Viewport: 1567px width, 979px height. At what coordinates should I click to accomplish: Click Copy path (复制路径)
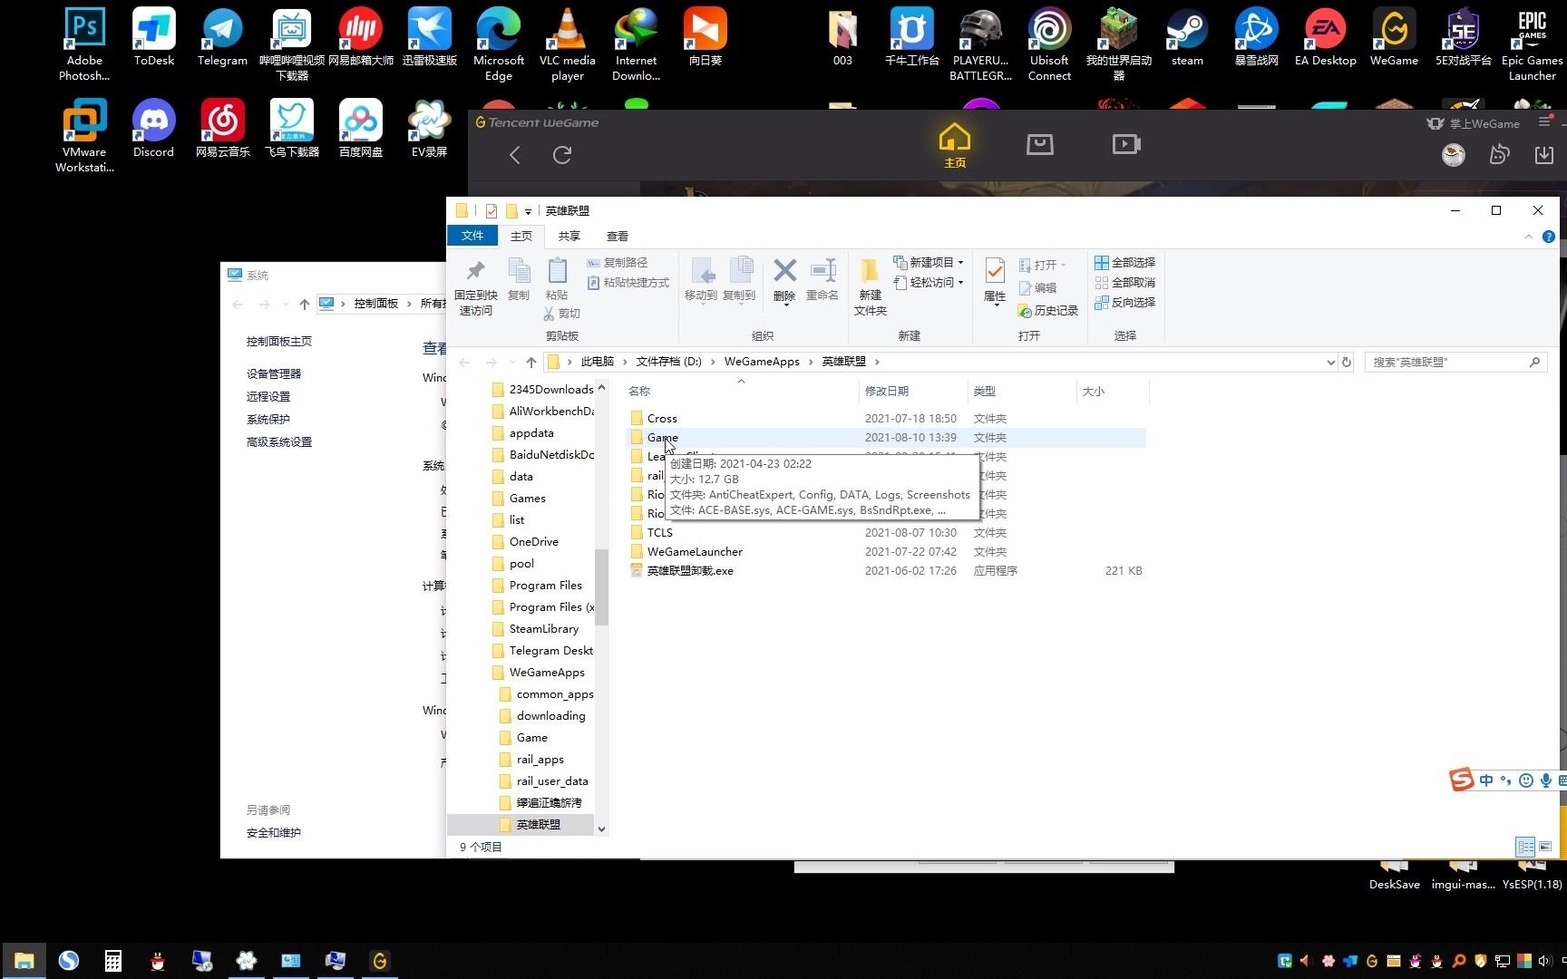[x=618, y=262]
